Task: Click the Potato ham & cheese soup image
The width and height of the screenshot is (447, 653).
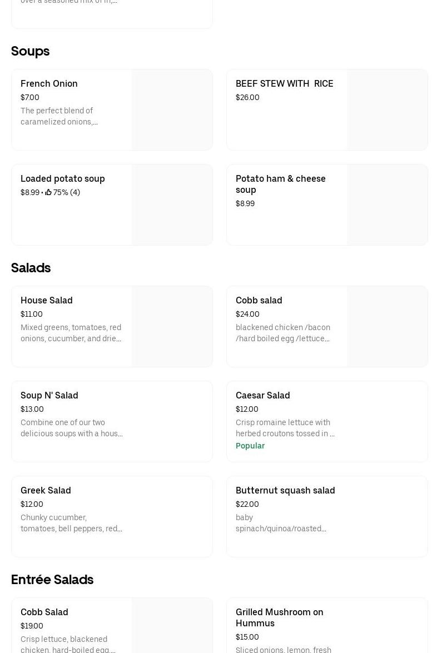Action: coord(387,205)
